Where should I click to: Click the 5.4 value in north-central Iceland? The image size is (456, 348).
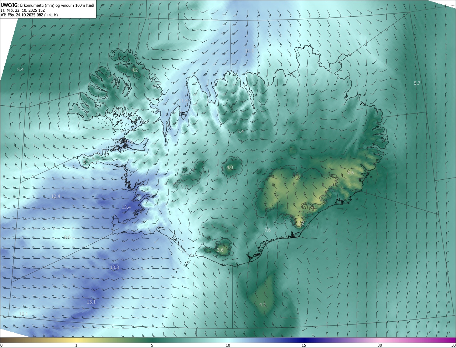pyautogui.click(x=240, y=131)
